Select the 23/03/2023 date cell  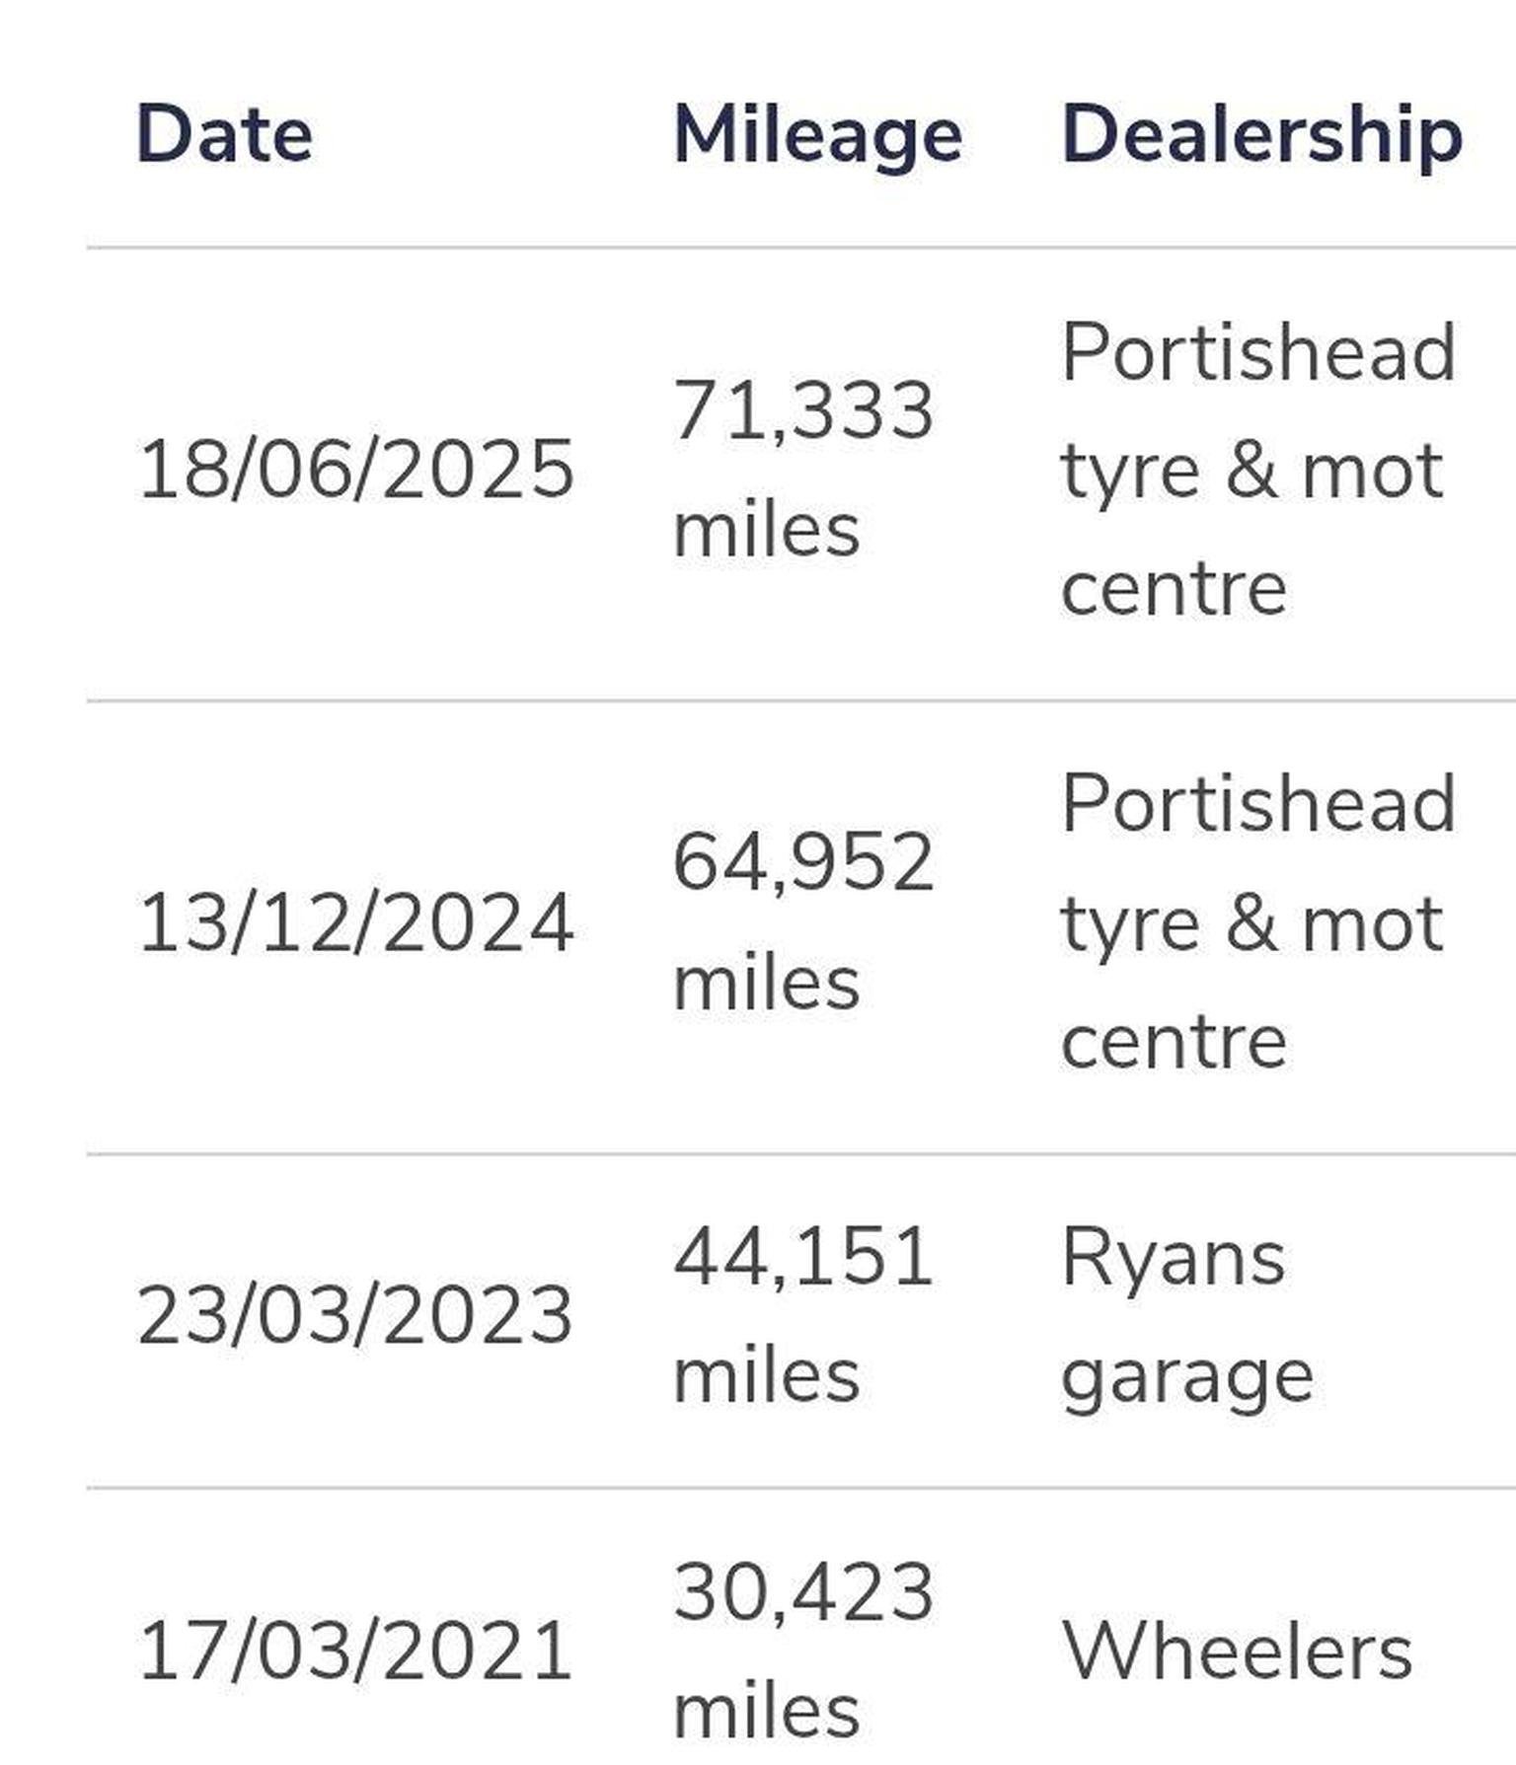click(355, 1316)
